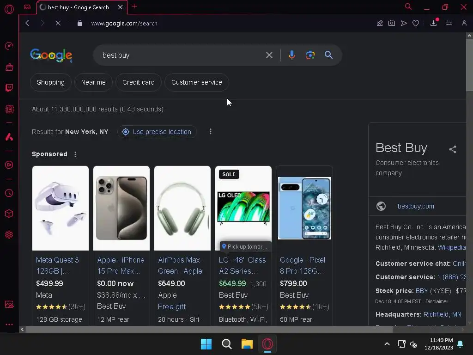Search by image with Google Lens

pyautogui.click(x=310, y=55)
